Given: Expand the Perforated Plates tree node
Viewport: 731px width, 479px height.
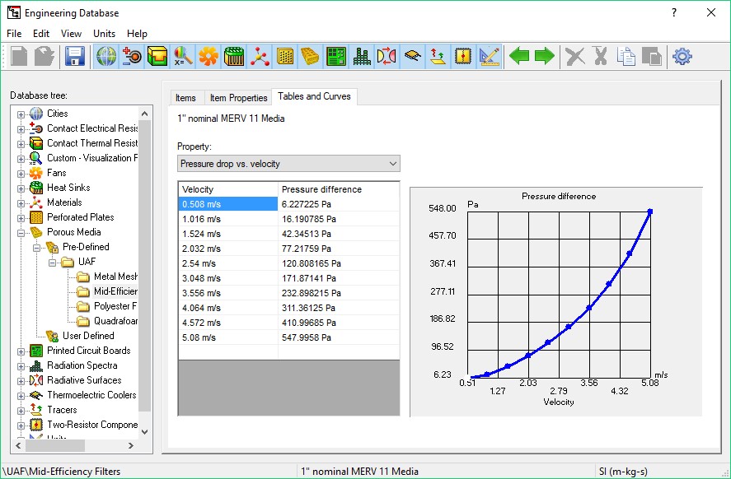Looking at the screenshot, I should 21,218.
